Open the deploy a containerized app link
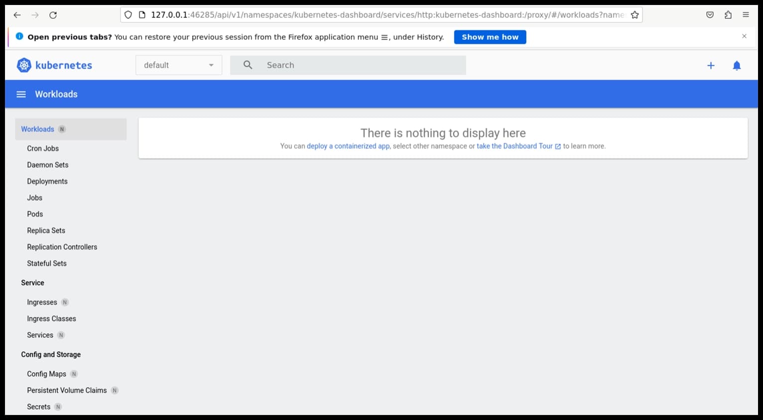763x420 pixels. click(348, 146)
